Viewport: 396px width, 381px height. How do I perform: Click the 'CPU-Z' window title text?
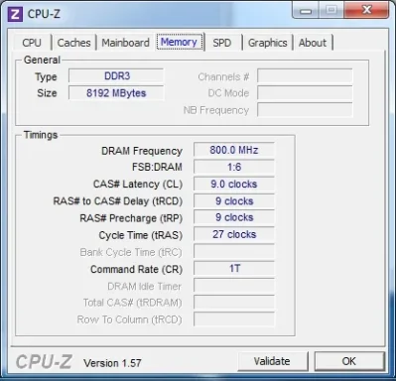click(44, 14)
